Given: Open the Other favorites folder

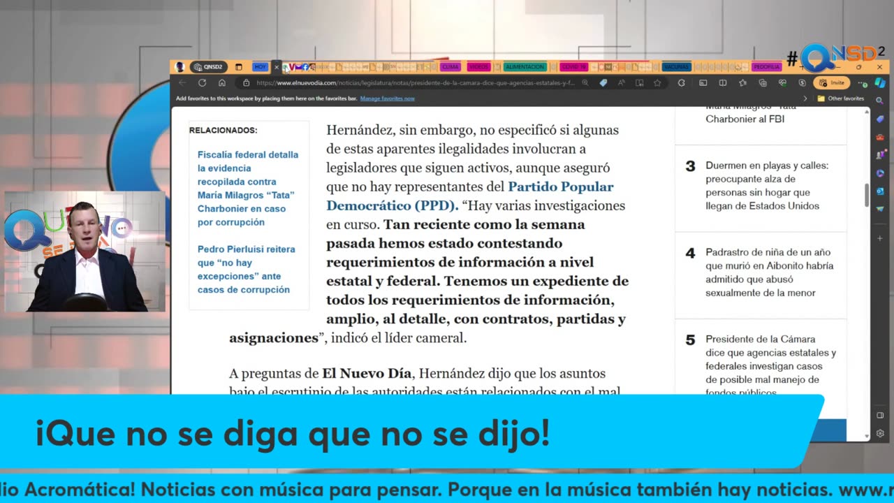Looking at the screenshot, I should click(841, 99).
